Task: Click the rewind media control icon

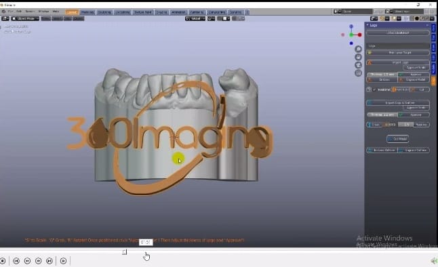Action: pos(27,261)
